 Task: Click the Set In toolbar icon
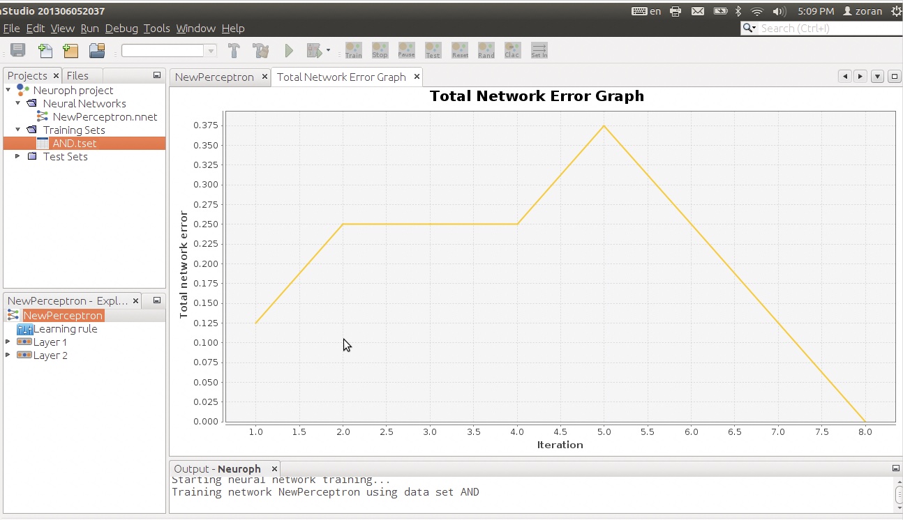[539, 50]
